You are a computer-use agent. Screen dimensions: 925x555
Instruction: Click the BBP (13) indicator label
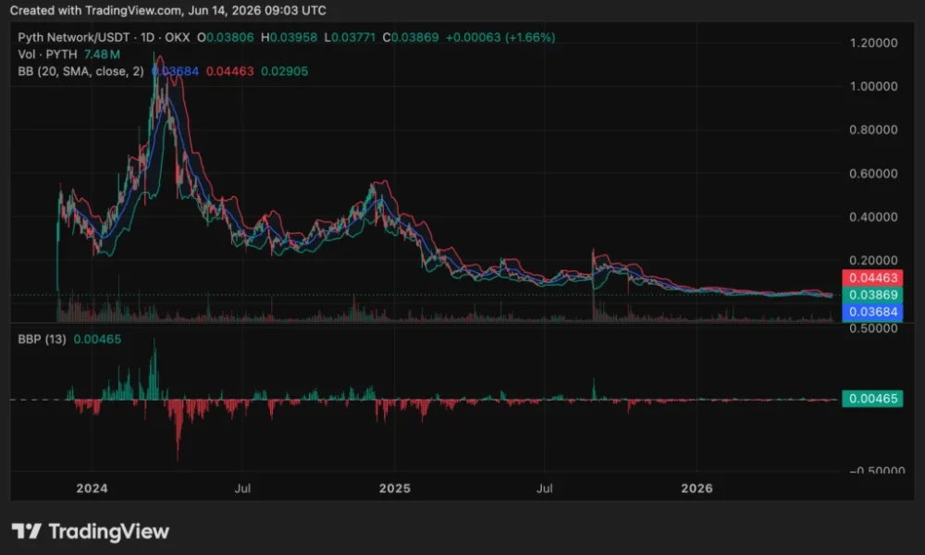(x=42, y=339)
